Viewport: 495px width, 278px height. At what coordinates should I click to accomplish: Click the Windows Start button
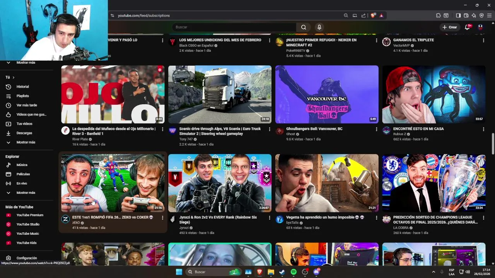(179, 272)
